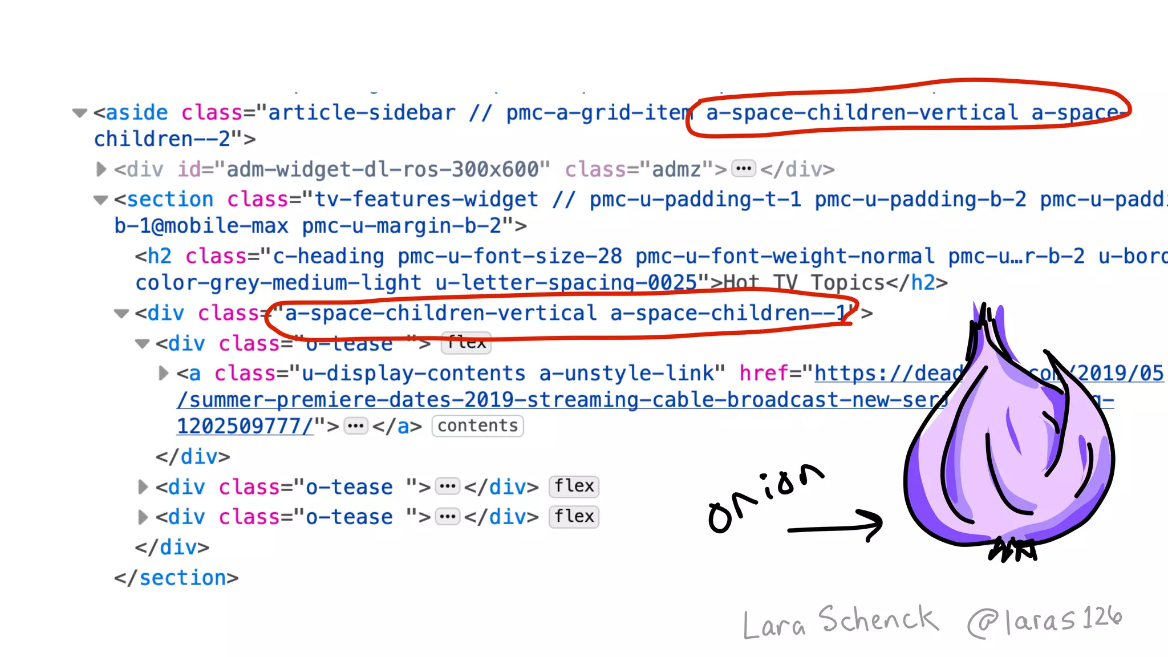Toggle the contents display badge
Image resolution: width=1168 pixels, height=657 pixels.
point(477,426)
